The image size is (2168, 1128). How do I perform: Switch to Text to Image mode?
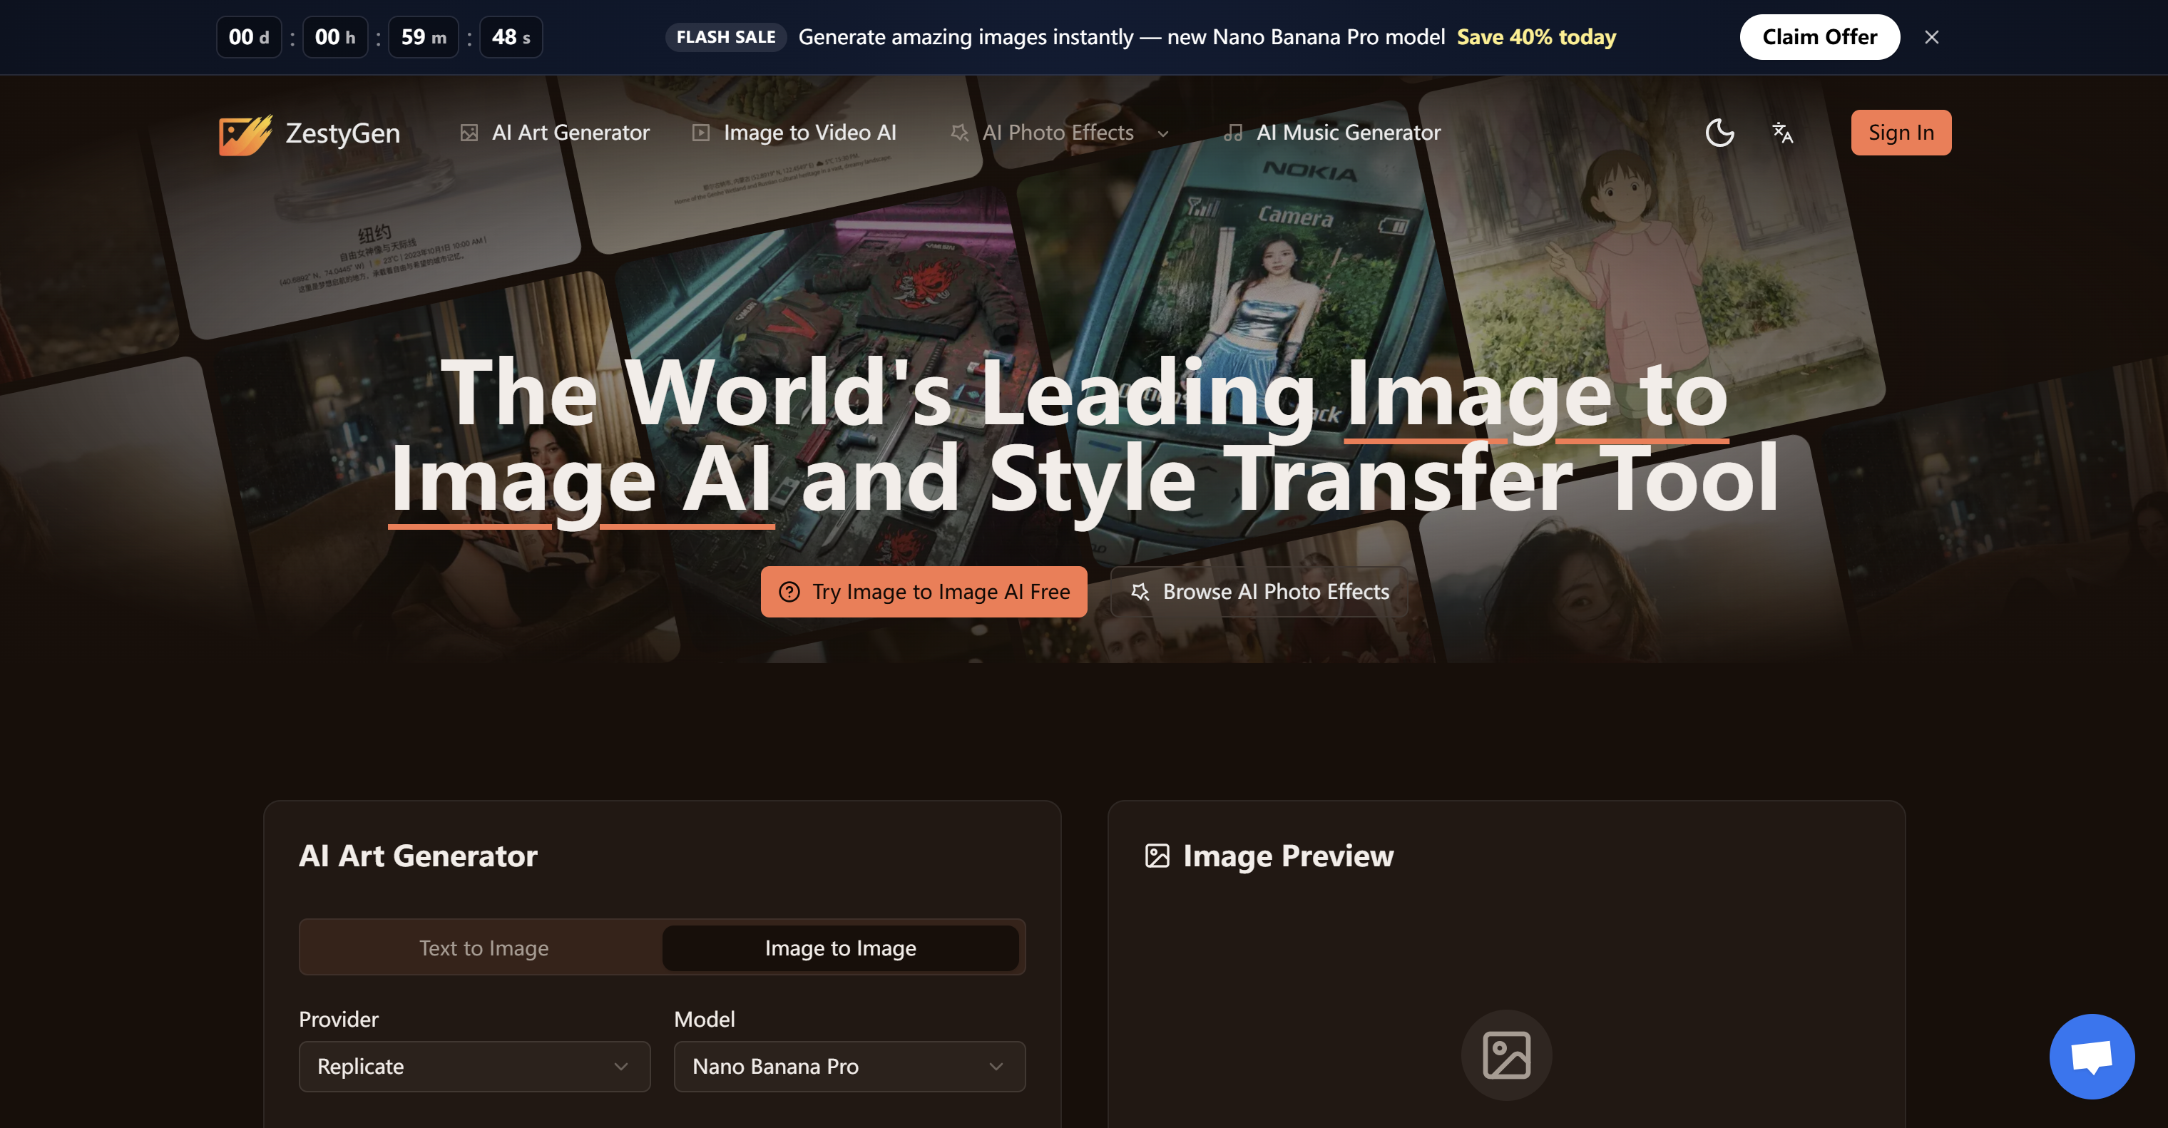483,947
